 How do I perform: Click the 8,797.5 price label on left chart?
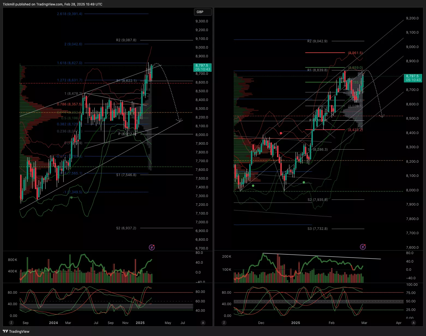pyautogui.click(x=202, y=67)
